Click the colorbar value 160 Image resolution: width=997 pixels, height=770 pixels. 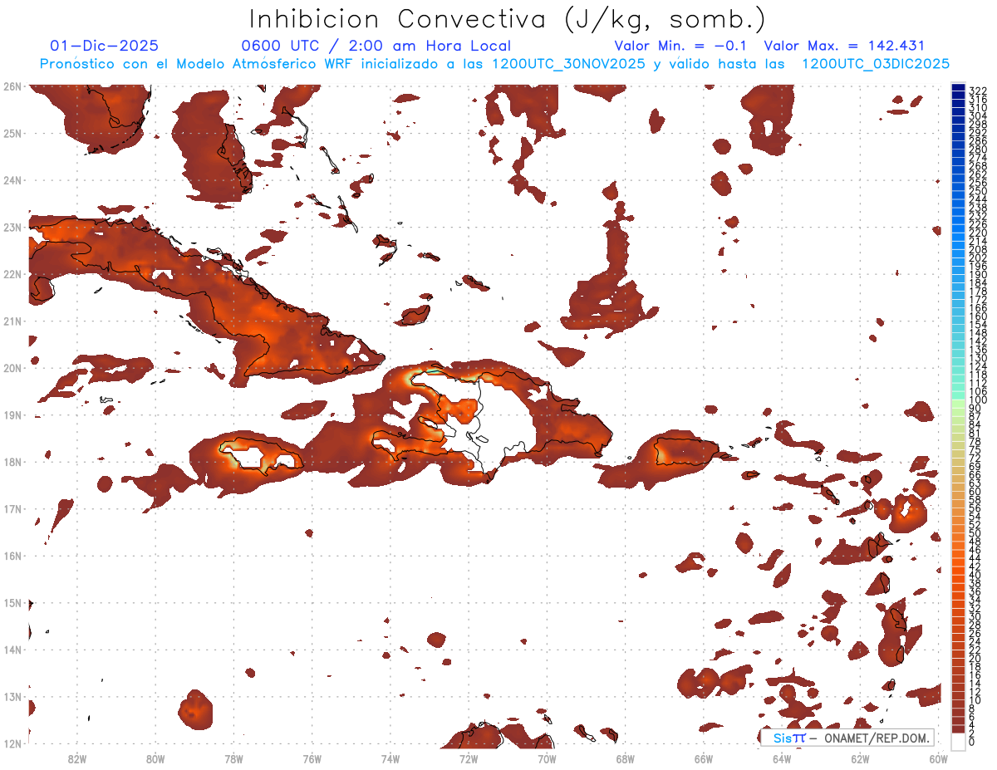click(977, 316)
